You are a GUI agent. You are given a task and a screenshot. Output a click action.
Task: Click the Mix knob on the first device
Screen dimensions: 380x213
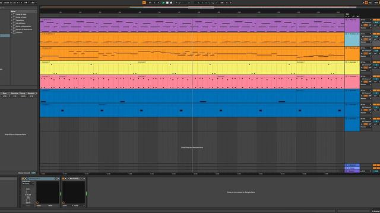click(28, 200)
